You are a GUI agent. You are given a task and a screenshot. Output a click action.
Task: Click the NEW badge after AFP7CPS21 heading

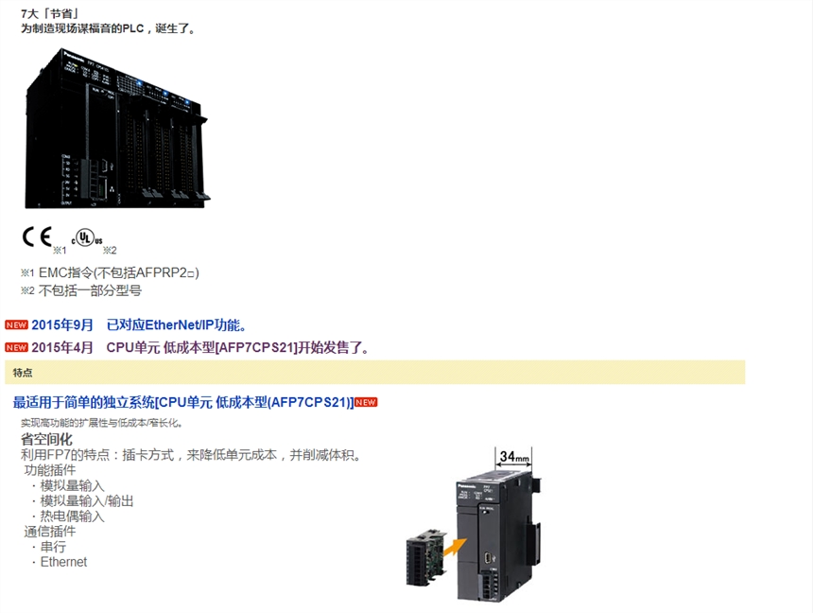tap(366, 402)
